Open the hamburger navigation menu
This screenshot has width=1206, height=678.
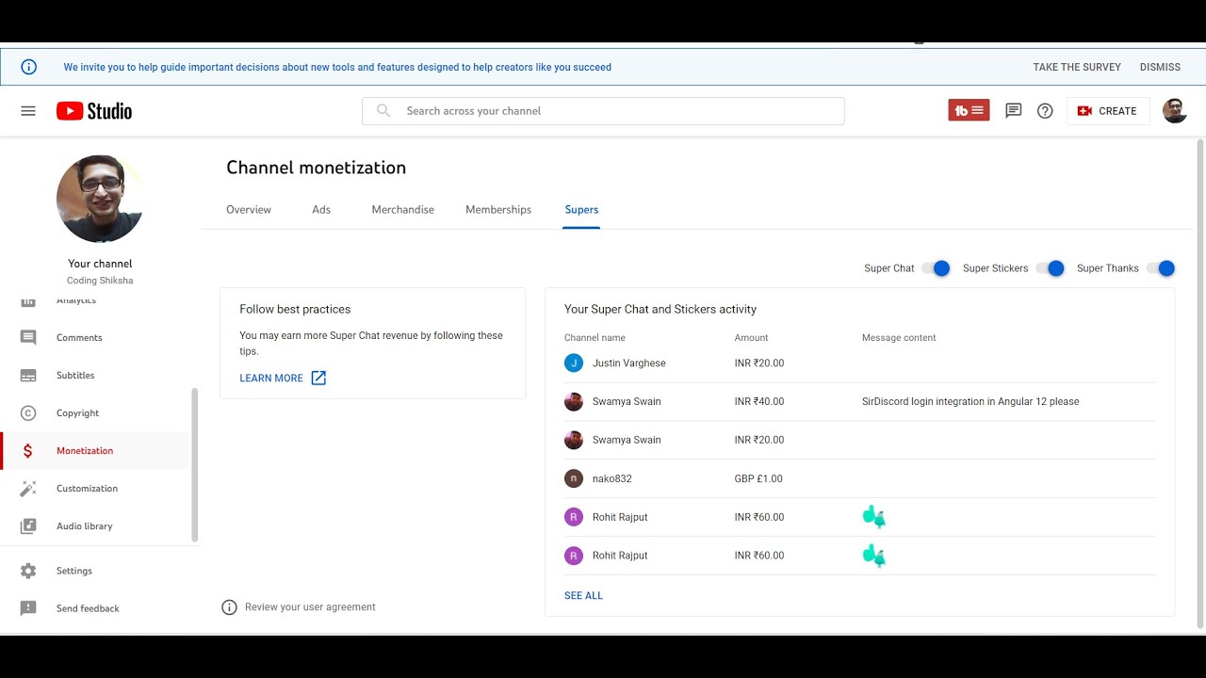point(28,111)
